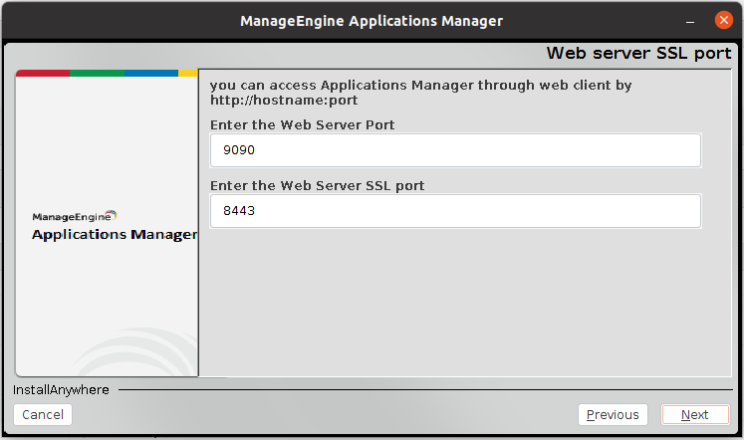
Task: Minimize the installer window
Action: pos(689,20)
